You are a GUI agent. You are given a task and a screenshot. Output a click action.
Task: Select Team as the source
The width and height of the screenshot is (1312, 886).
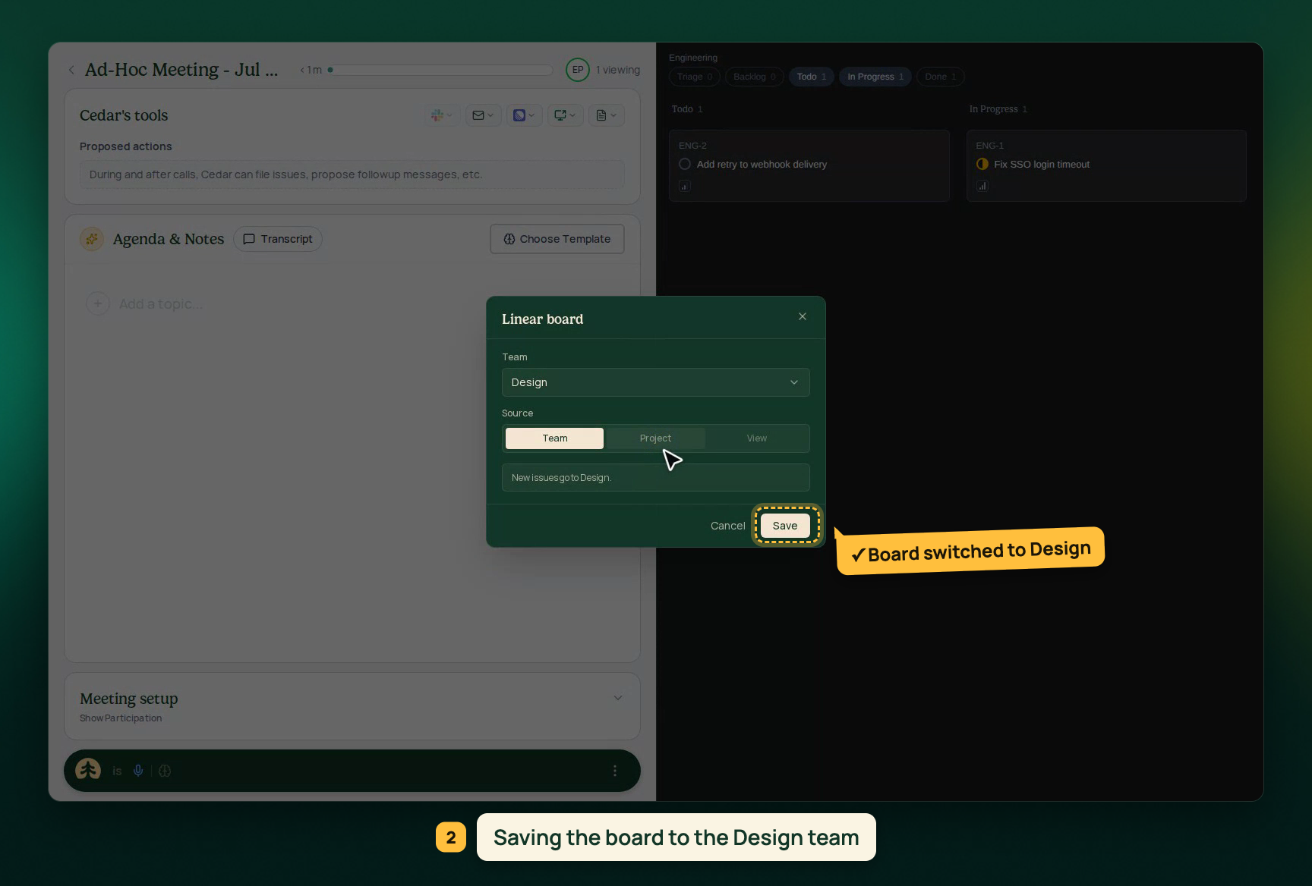click(554, 438)
